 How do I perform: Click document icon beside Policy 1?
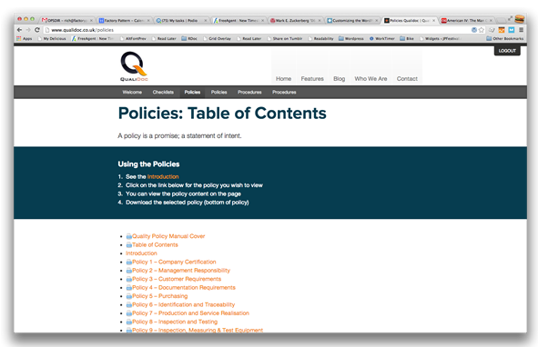click(128, 262)
